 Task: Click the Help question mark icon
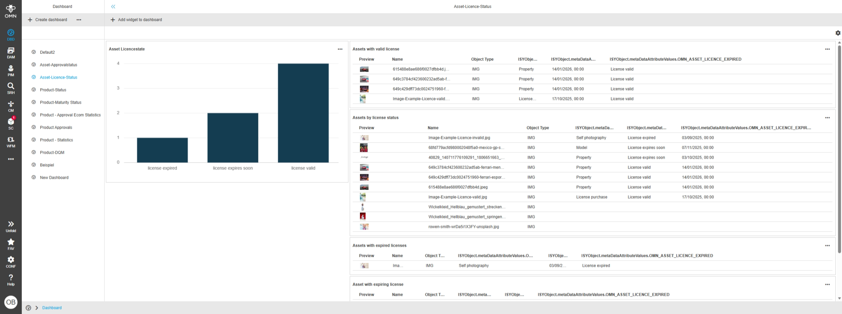(x=11, y=280)
